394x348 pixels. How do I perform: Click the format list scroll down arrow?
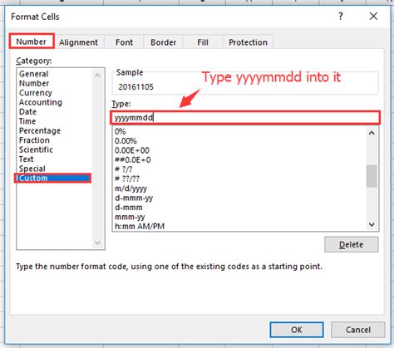pos(372,224)
